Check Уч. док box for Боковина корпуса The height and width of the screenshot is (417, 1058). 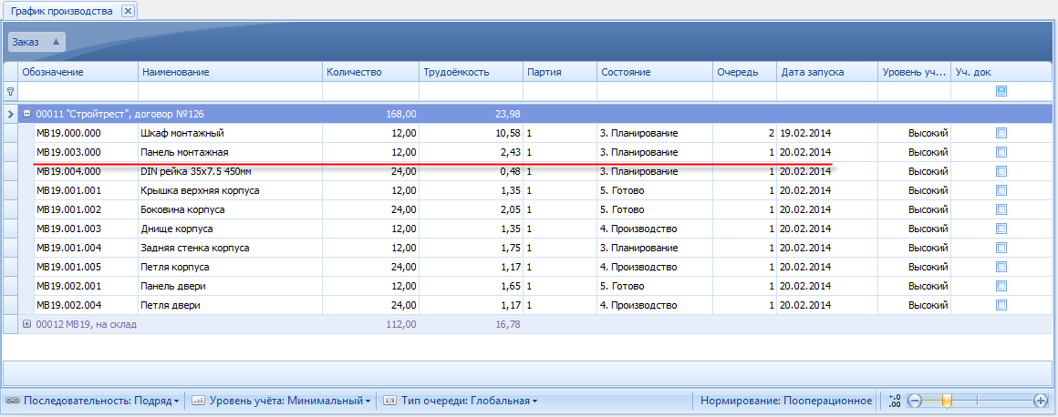[1001, 209]
